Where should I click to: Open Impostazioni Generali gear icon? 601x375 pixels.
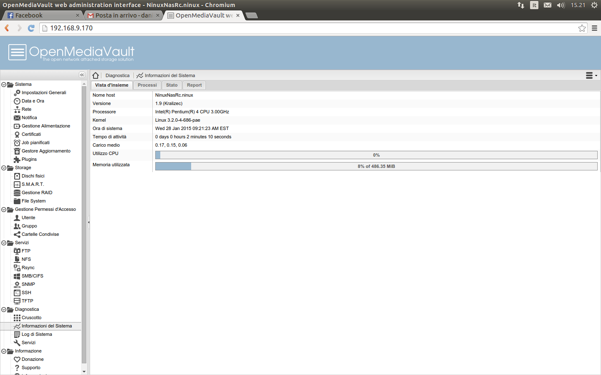(x=17, y=92)
